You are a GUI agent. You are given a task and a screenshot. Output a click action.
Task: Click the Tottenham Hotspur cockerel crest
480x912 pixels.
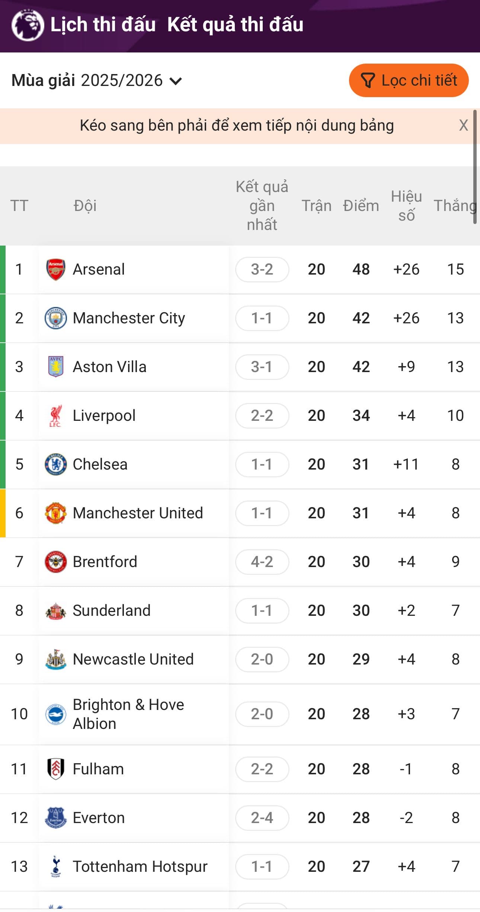click(x=55, y=867)
